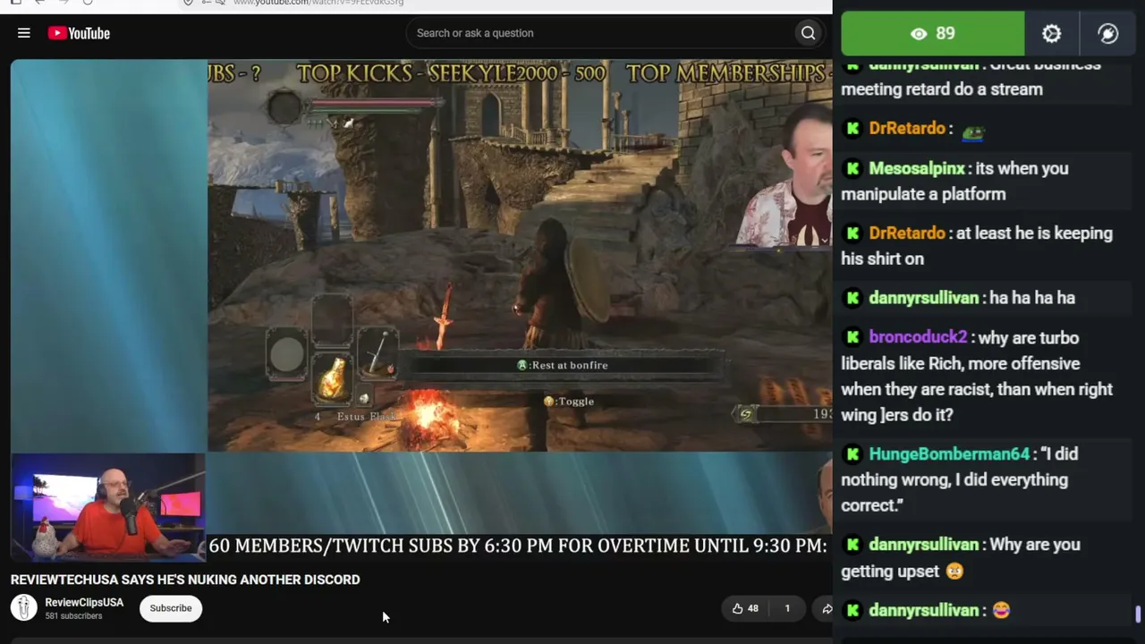The image size is (1145, 644).
Task: Click the in-game 'Toggle' prompt
Action: pyautogui.click(x=569, y=401)
